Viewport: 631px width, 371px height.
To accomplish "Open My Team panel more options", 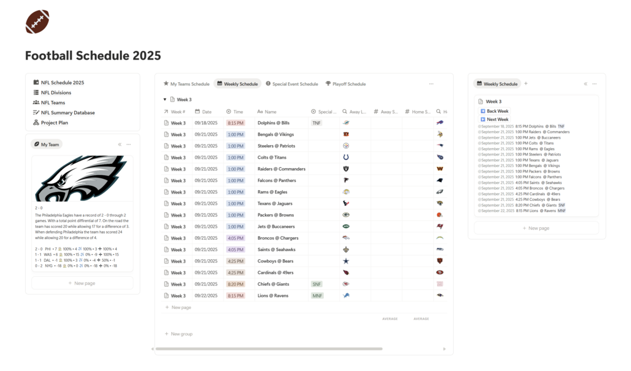I will coord(129,144).
